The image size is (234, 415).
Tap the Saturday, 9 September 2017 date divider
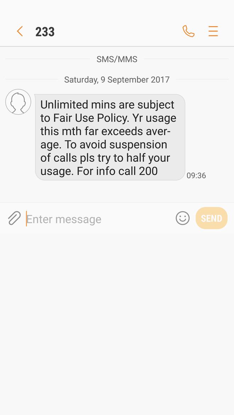(117, 80)
